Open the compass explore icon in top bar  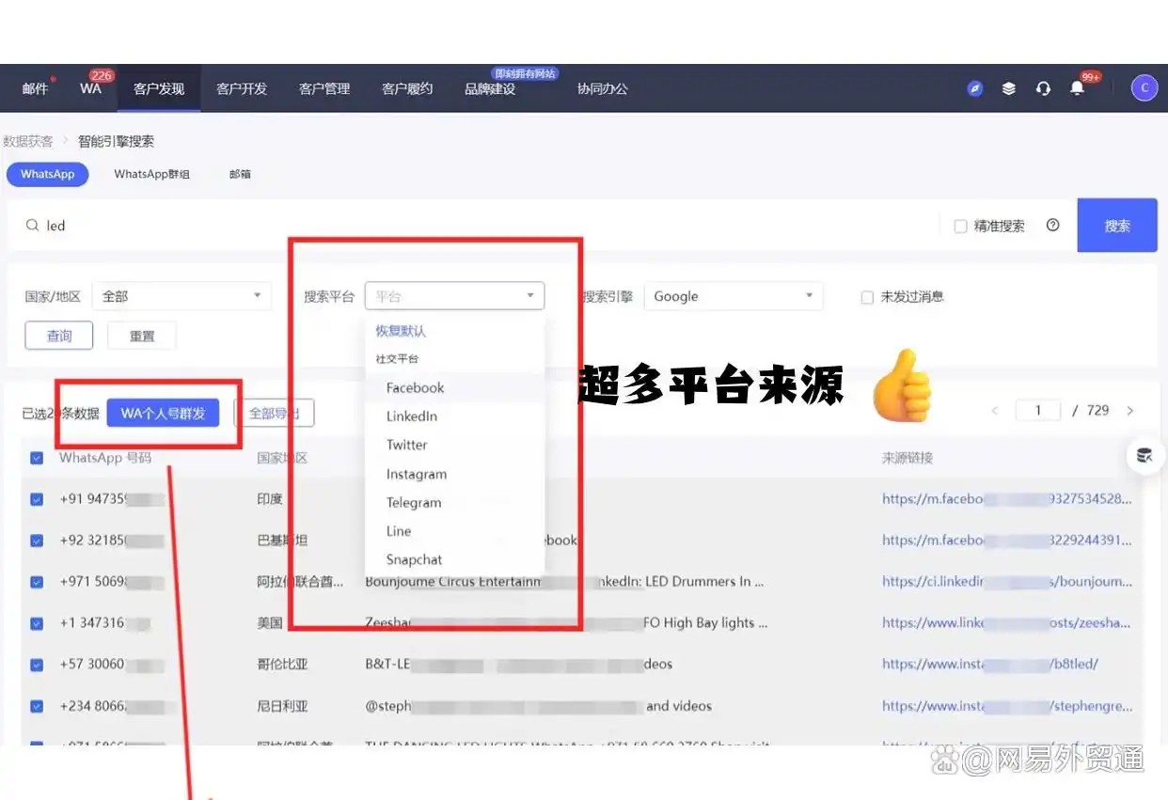[975, 88]
